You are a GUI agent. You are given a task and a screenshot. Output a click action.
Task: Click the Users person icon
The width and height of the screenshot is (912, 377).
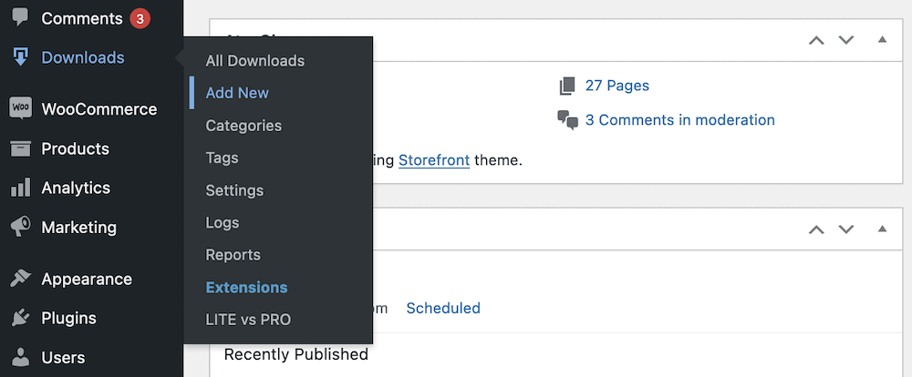click(20, 357)
